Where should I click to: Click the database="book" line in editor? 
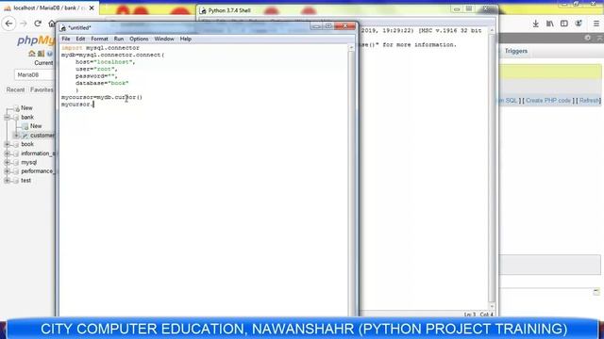pyautogui.click(x=102, y=83)
